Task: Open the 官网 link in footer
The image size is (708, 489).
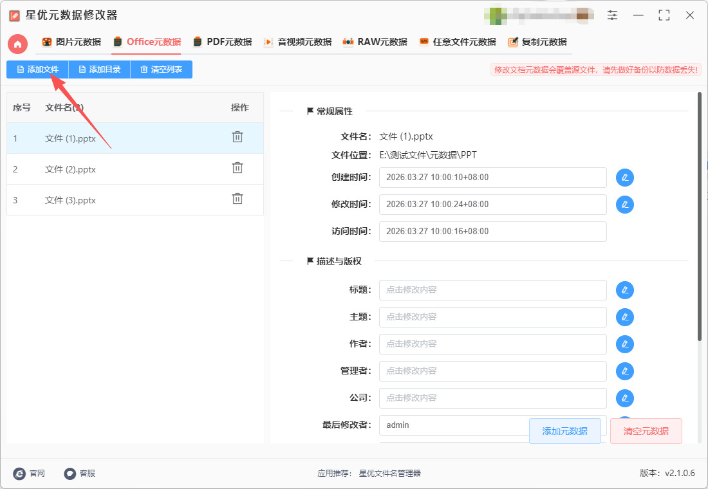Action: (30, 474)
